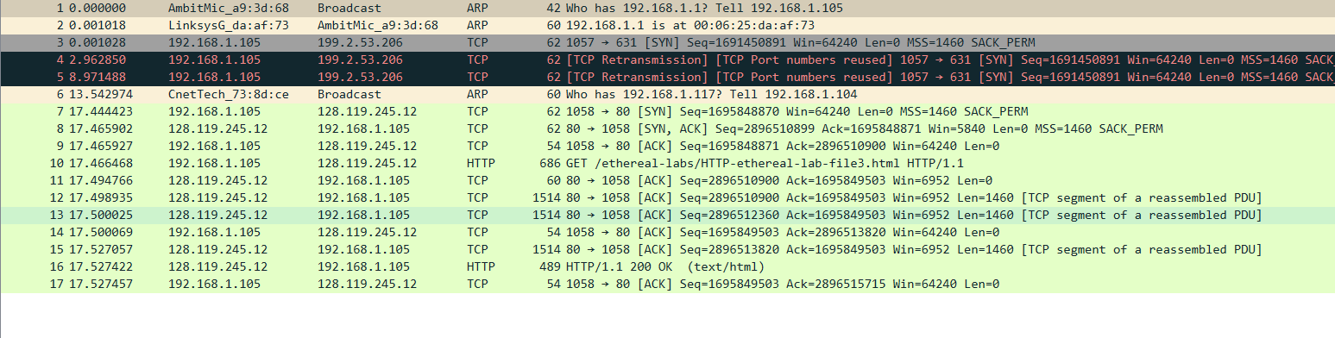Viewport: 1335px width, 338px height.
Task: Select packet 7 SYN to port 80
Action: [x=667, y=112]
